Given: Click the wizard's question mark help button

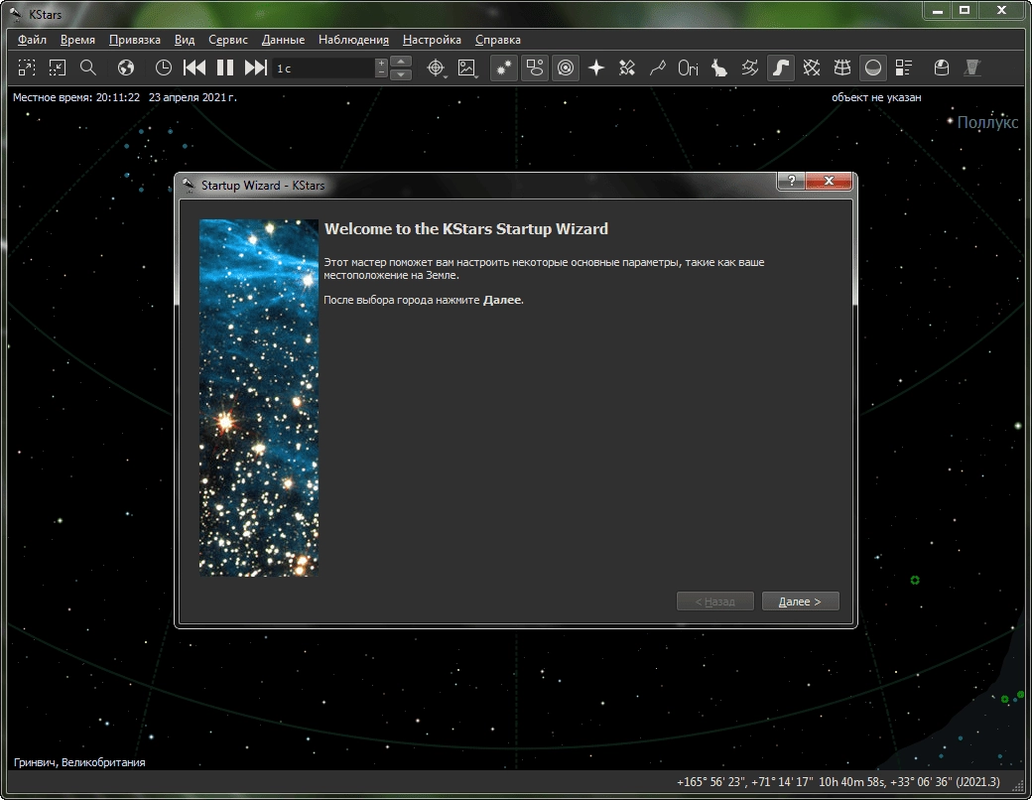Looking at the screenshot, I should (791, 181).
